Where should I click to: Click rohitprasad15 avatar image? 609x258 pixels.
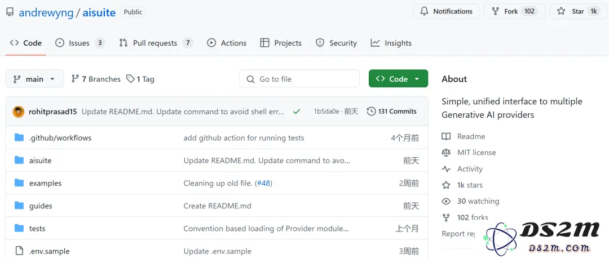coord(18,112)
